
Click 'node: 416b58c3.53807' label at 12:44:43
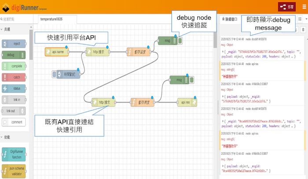pyautogui.click(x=257, y=153)
